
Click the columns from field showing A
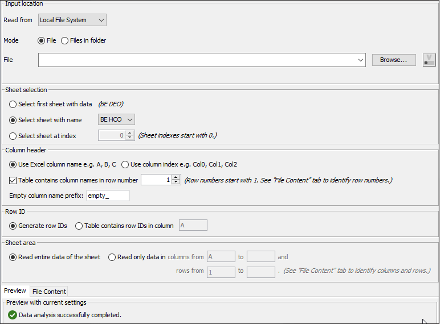point(221,256)
